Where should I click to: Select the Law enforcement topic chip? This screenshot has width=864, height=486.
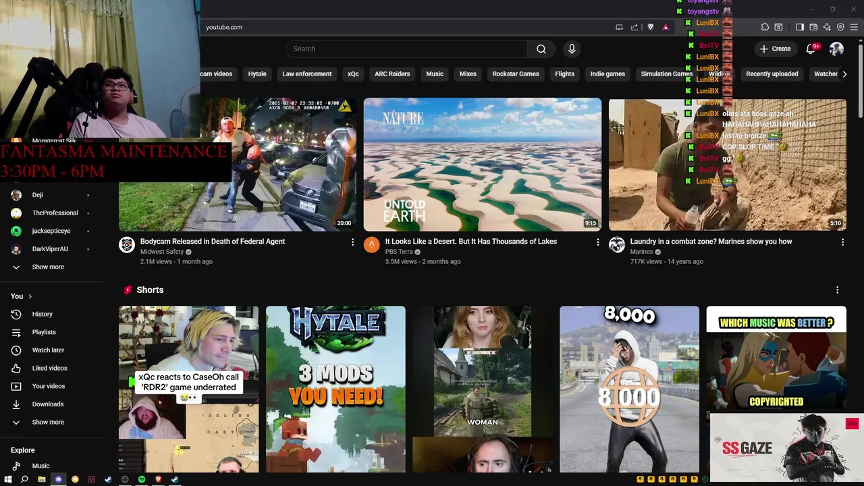(307, 74)
